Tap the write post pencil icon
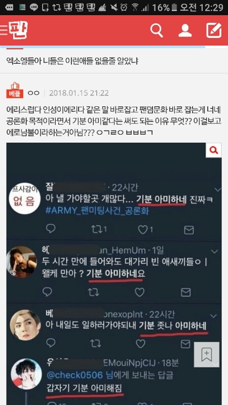The width and height of the screenshot is (228, 405). pos(214,30)
